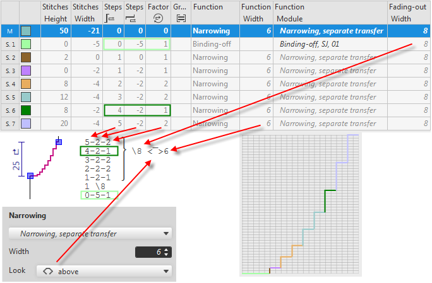
Task: Select the master row M header
Action: [x=9, y=31]
